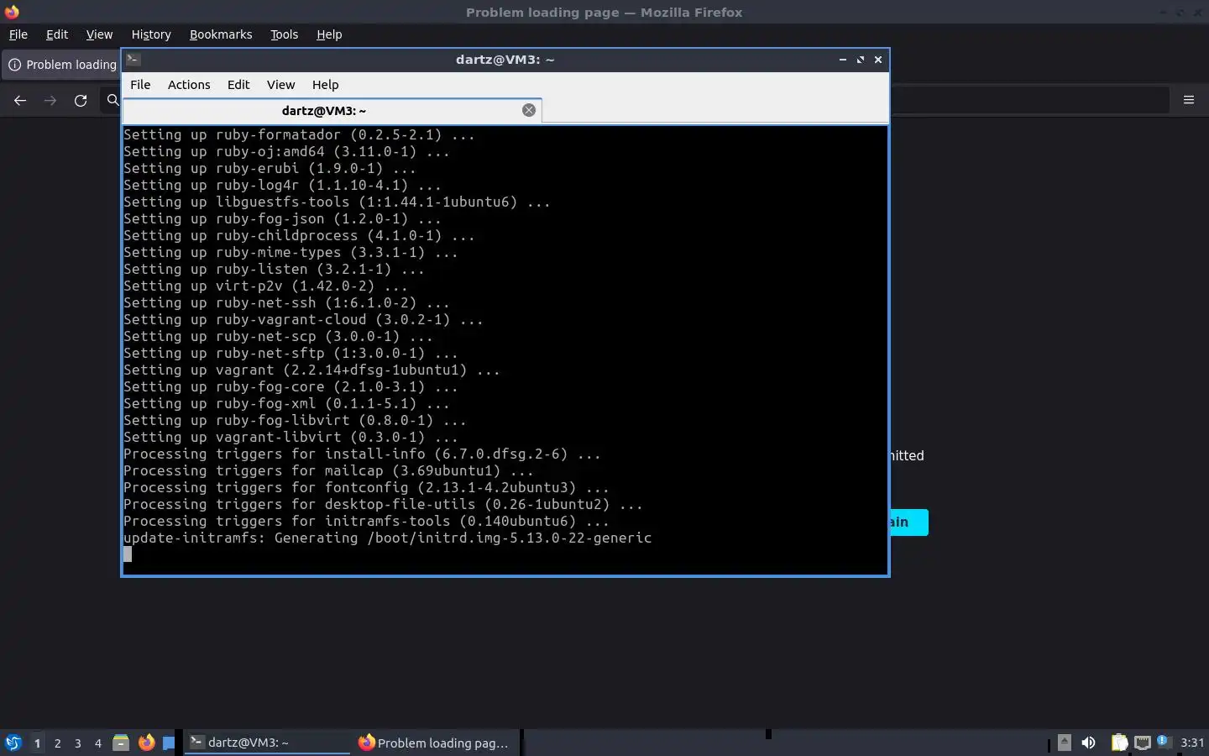Launch the file manager from panel
The image size is (1209, 756).
[121, 743]
